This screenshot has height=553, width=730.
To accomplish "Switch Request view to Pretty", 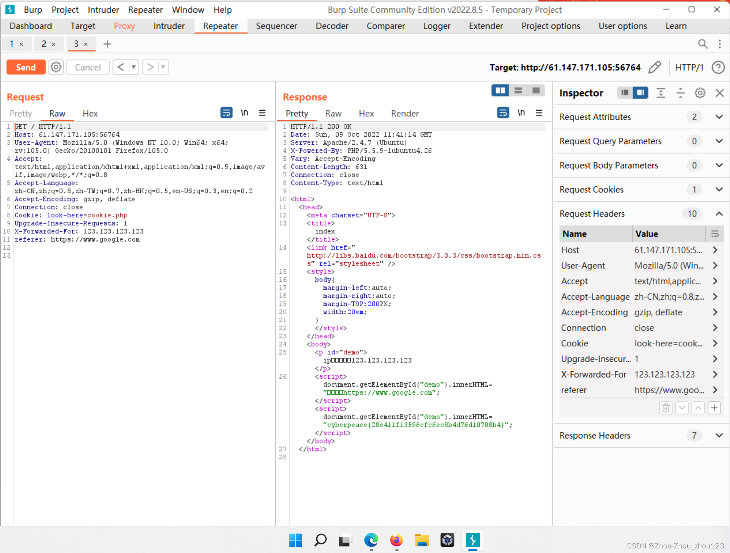I will pos(21,113).
